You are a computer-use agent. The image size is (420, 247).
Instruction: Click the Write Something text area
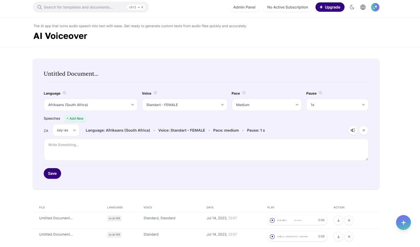(x=206, y=149)
